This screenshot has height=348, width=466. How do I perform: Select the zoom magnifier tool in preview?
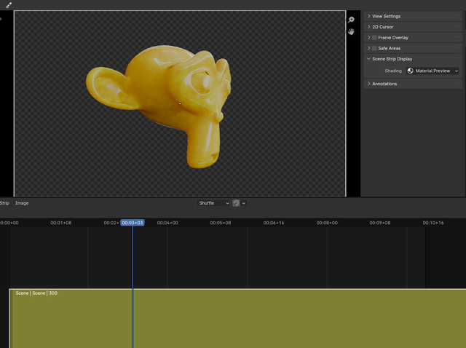click(x=351, y=20)
